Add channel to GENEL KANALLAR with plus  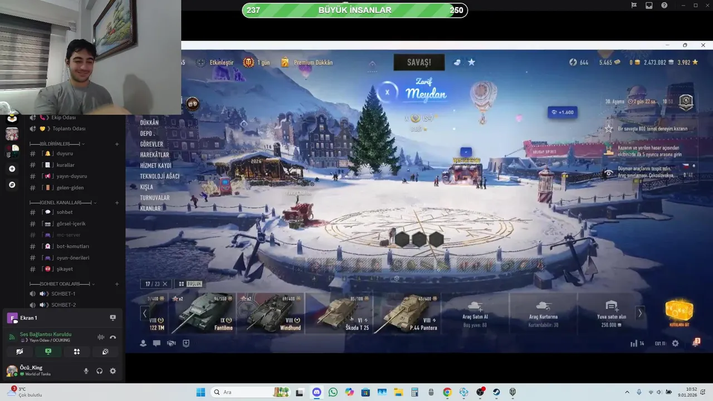(117, 203)
